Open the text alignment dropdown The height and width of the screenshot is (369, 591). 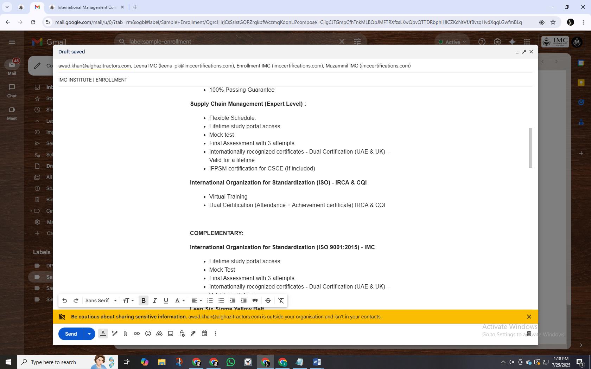[x=197, y=300]
